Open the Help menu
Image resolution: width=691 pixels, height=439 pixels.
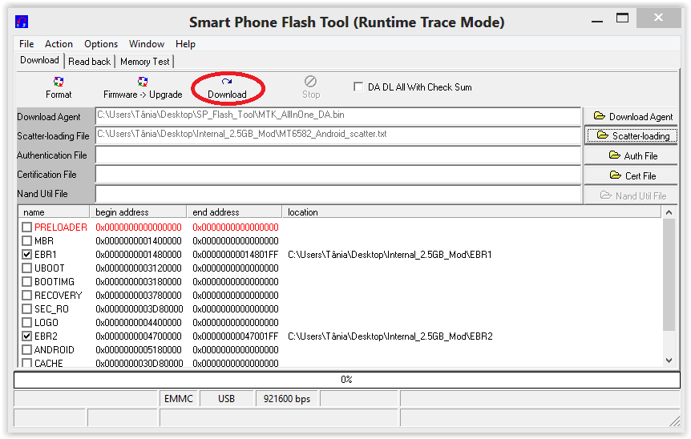click(x=185, y=44)
